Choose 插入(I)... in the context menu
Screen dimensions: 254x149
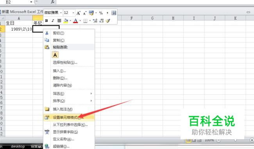coord(69,71)
